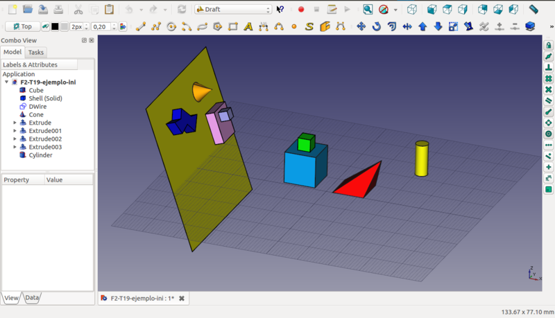Switch to the Data properties tab
Viewport: 555px width, 318px height.
point(33,298)
